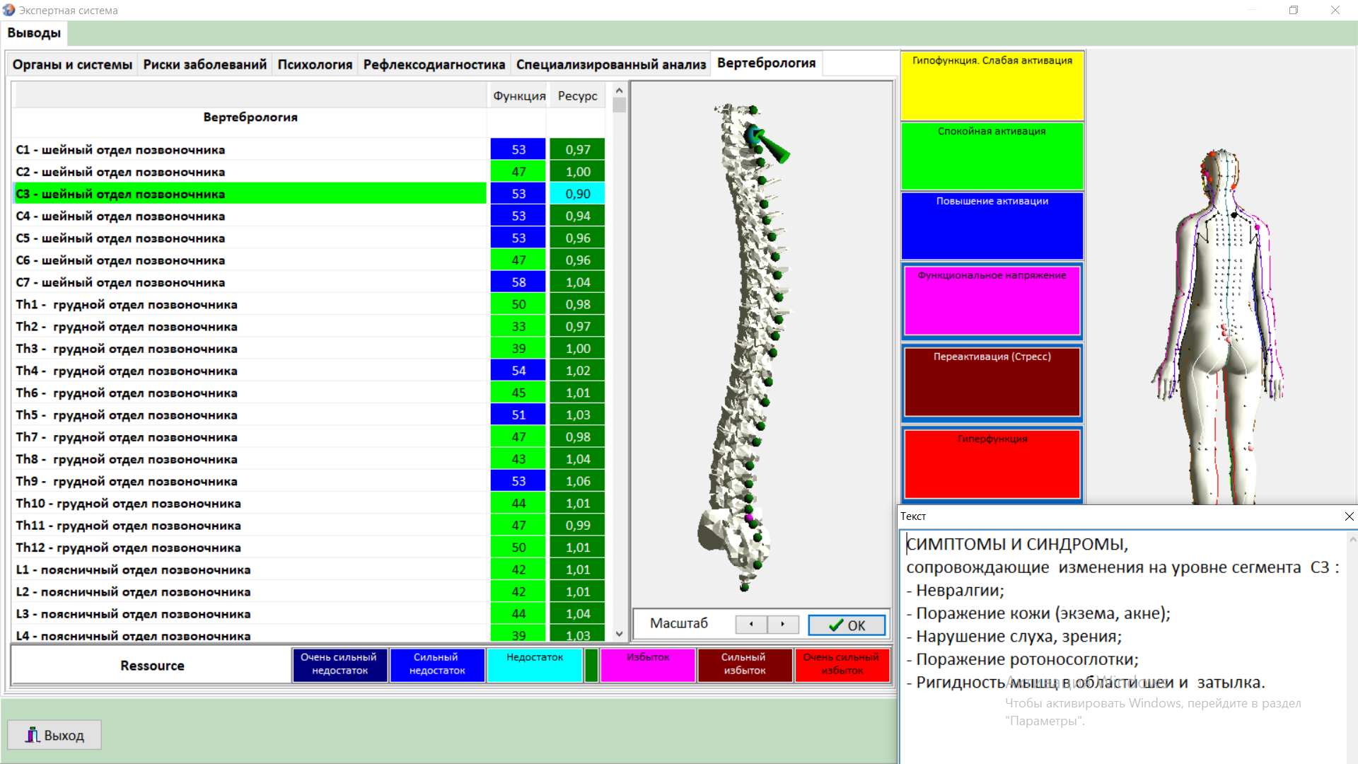
Task: Click the 3D spine model view
Action: 761,345
